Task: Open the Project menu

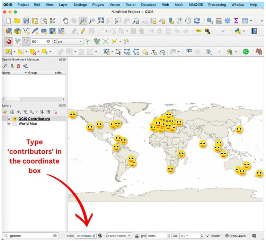Action: click(x=23, y=5)
